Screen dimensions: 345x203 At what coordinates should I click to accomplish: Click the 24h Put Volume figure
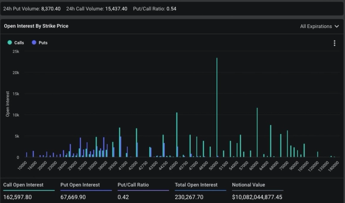coord(50,9)
